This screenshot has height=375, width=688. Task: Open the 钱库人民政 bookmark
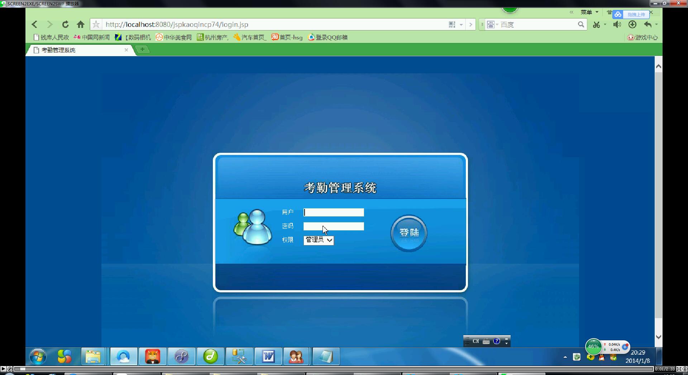(x=51, y=37)
